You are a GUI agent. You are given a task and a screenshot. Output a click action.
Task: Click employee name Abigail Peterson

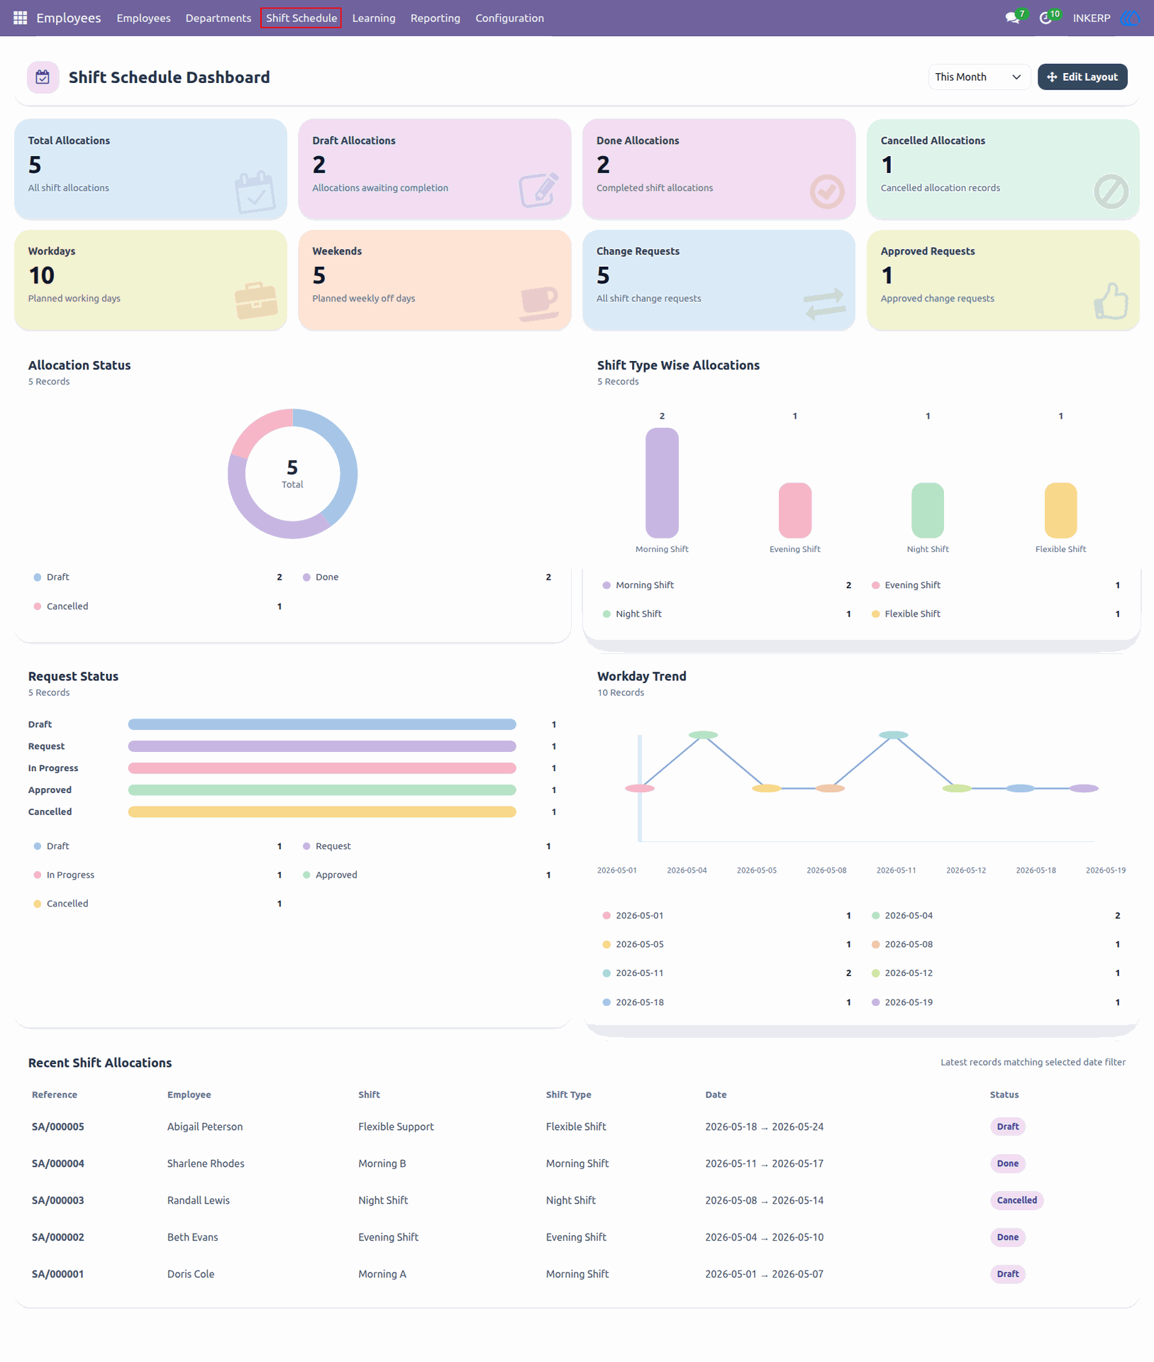[x=205, y=1126]
